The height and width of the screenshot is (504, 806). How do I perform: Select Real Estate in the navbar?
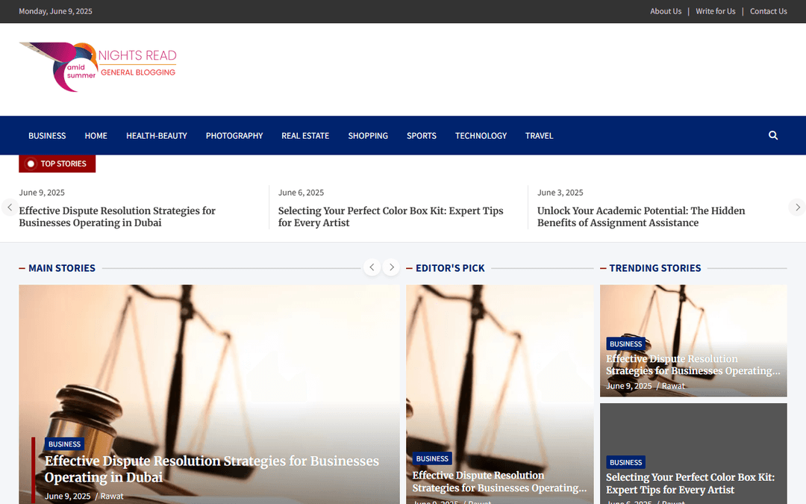point(305,136)
